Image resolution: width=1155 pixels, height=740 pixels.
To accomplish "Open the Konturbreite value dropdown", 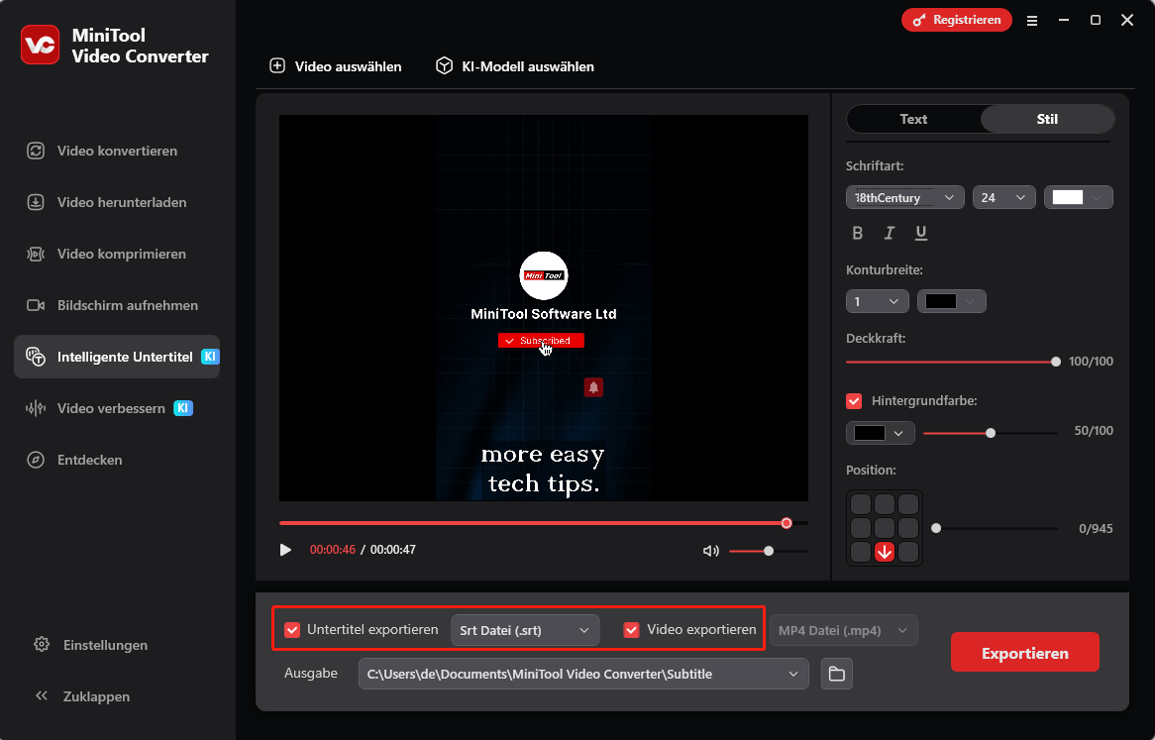I will (878, 301).
